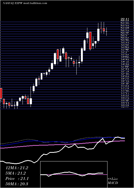Click the NASDAQ EZPW chart title text
The image size is (134, 188).
(25, 3)
